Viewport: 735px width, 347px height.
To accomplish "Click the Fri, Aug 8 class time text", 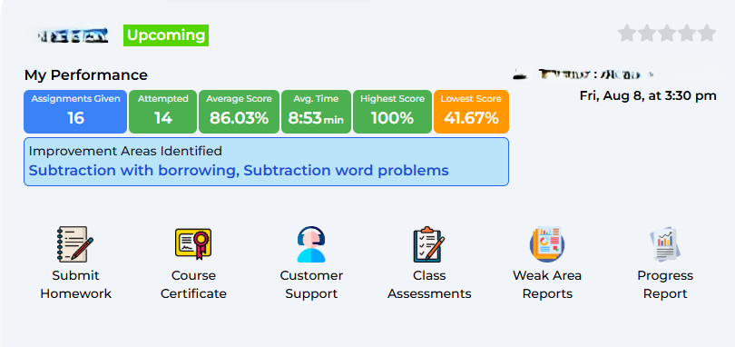I will tap(648, 95).
